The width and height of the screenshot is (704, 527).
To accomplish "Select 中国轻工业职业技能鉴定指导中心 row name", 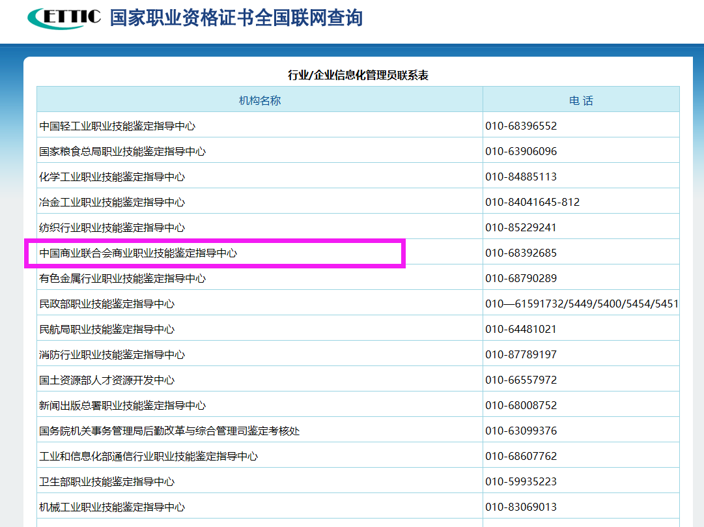I will point(117,126).
